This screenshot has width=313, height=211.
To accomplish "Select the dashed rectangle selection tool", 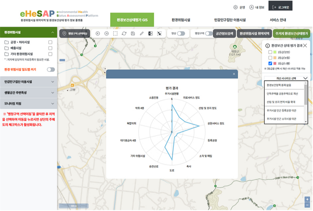I will 115,34.
